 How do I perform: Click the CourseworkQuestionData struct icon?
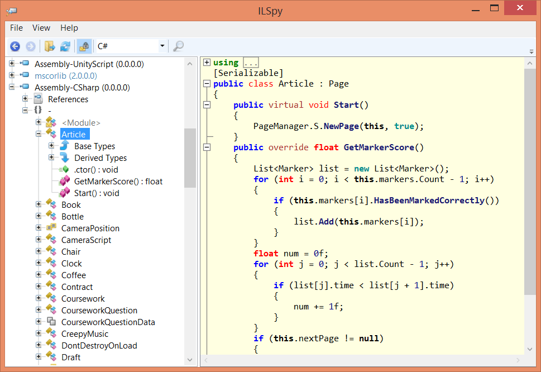coord(51,321)
